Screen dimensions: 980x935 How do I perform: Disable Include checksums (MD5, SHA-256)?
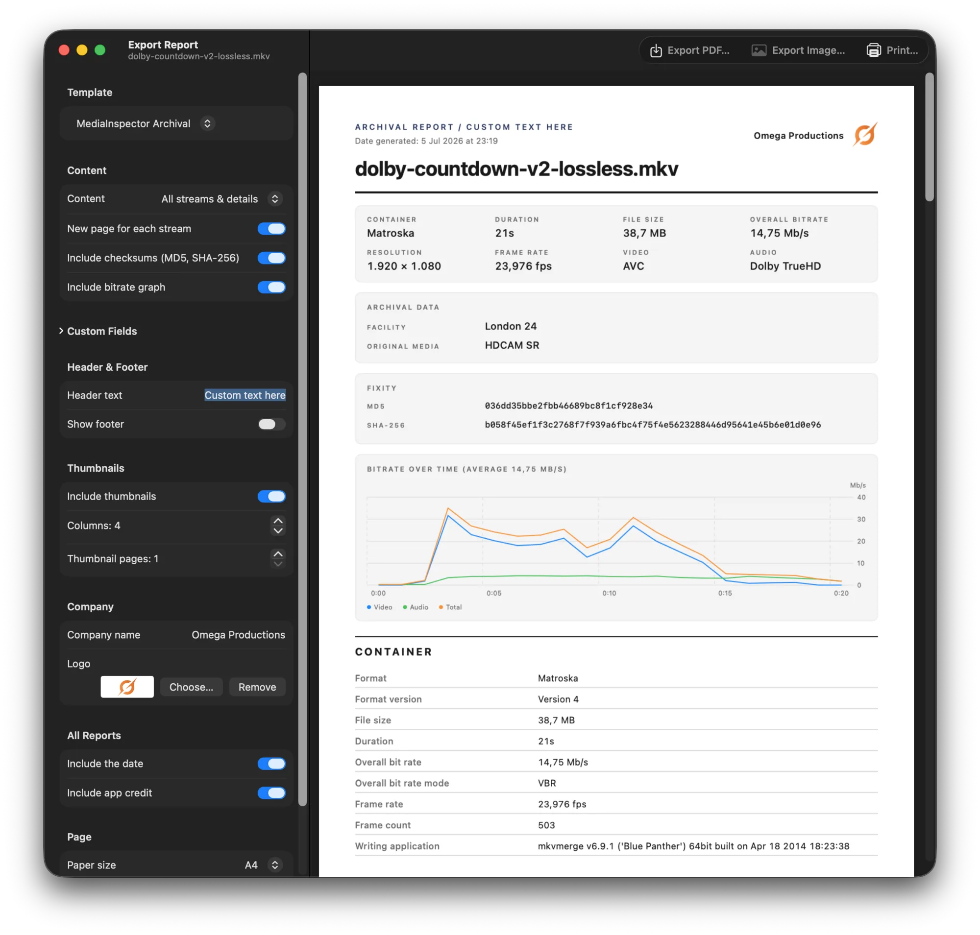(271, 258)
